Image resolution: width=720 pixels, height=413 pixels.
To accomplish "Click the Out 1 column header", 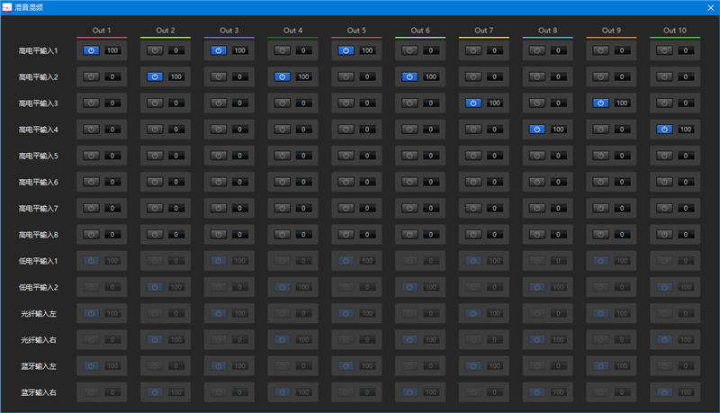I will (x=102, y=31).
